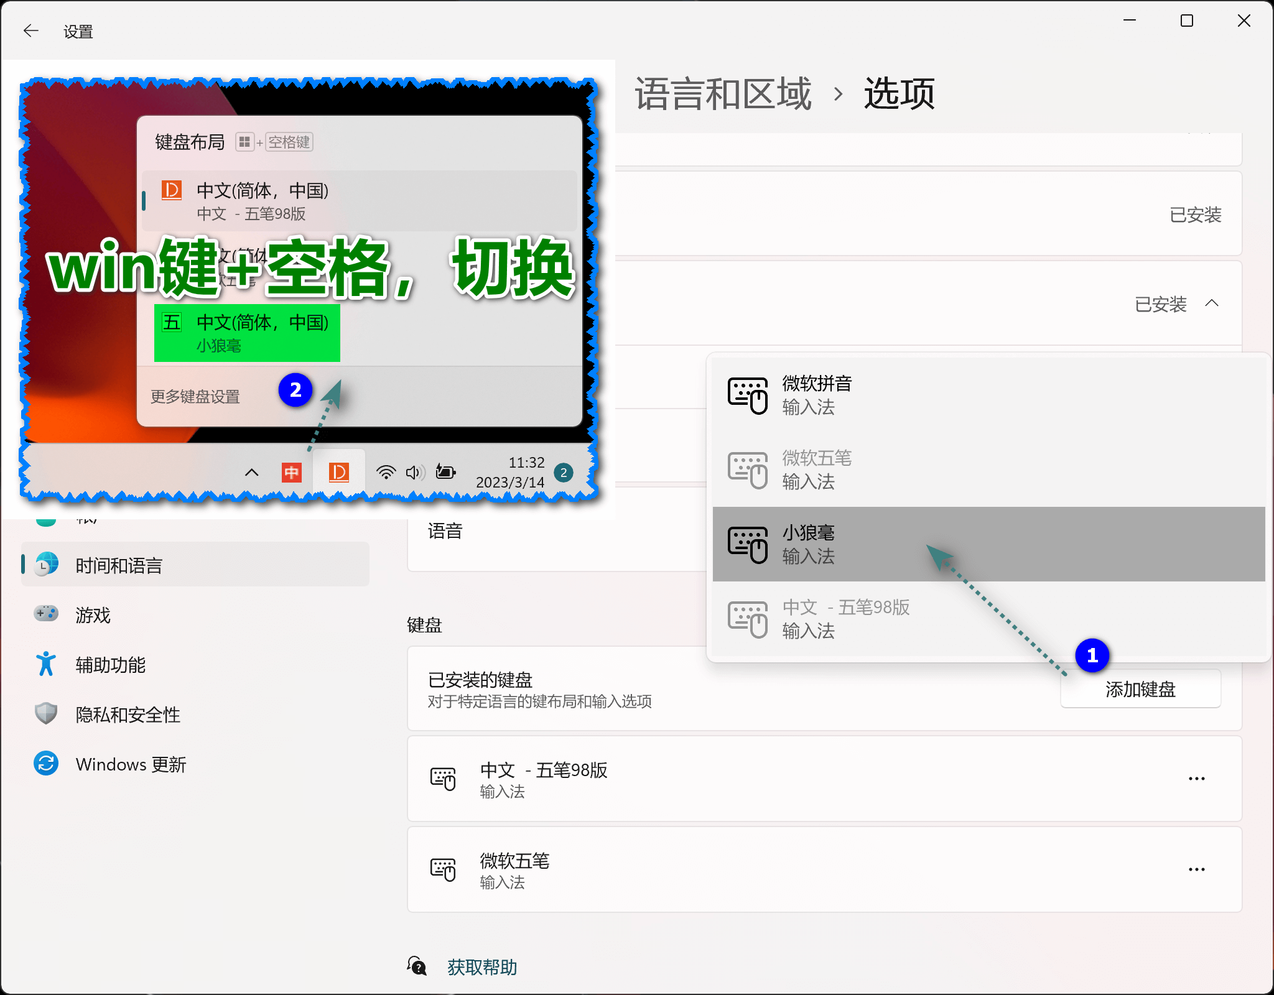
Task: Open 隐私和安全性 in the sidebar
Action: [195, 714]
